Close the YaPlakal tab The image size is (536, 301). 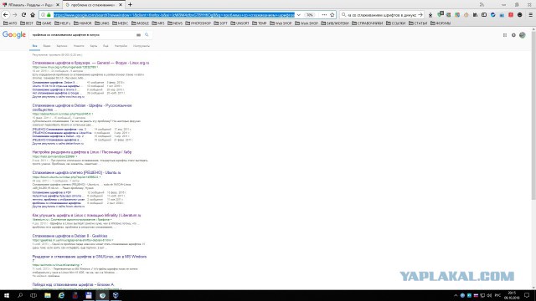pyautogui.click(x=58, y=5)
